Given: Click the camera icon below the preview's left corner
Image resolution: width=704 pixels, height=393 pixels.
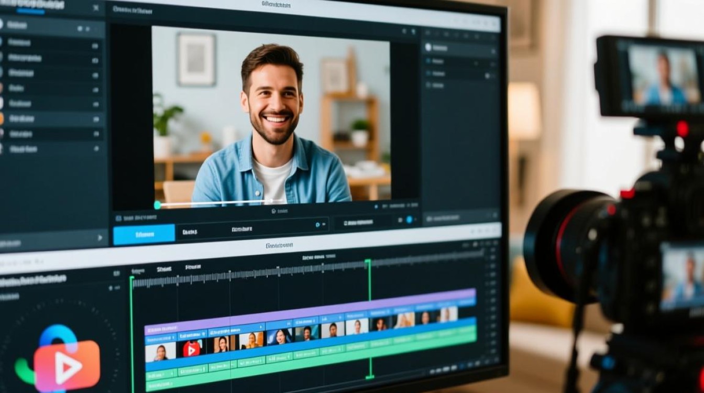Looking at the screenshot, I should 118,218.
